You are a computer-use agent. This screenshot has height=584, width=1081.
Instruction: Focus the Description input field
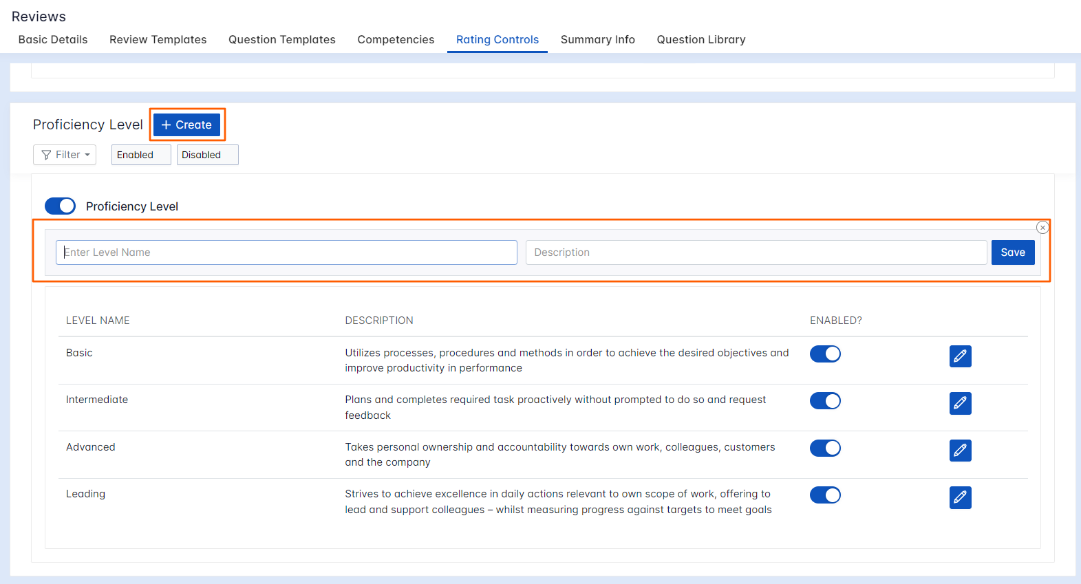756,252
